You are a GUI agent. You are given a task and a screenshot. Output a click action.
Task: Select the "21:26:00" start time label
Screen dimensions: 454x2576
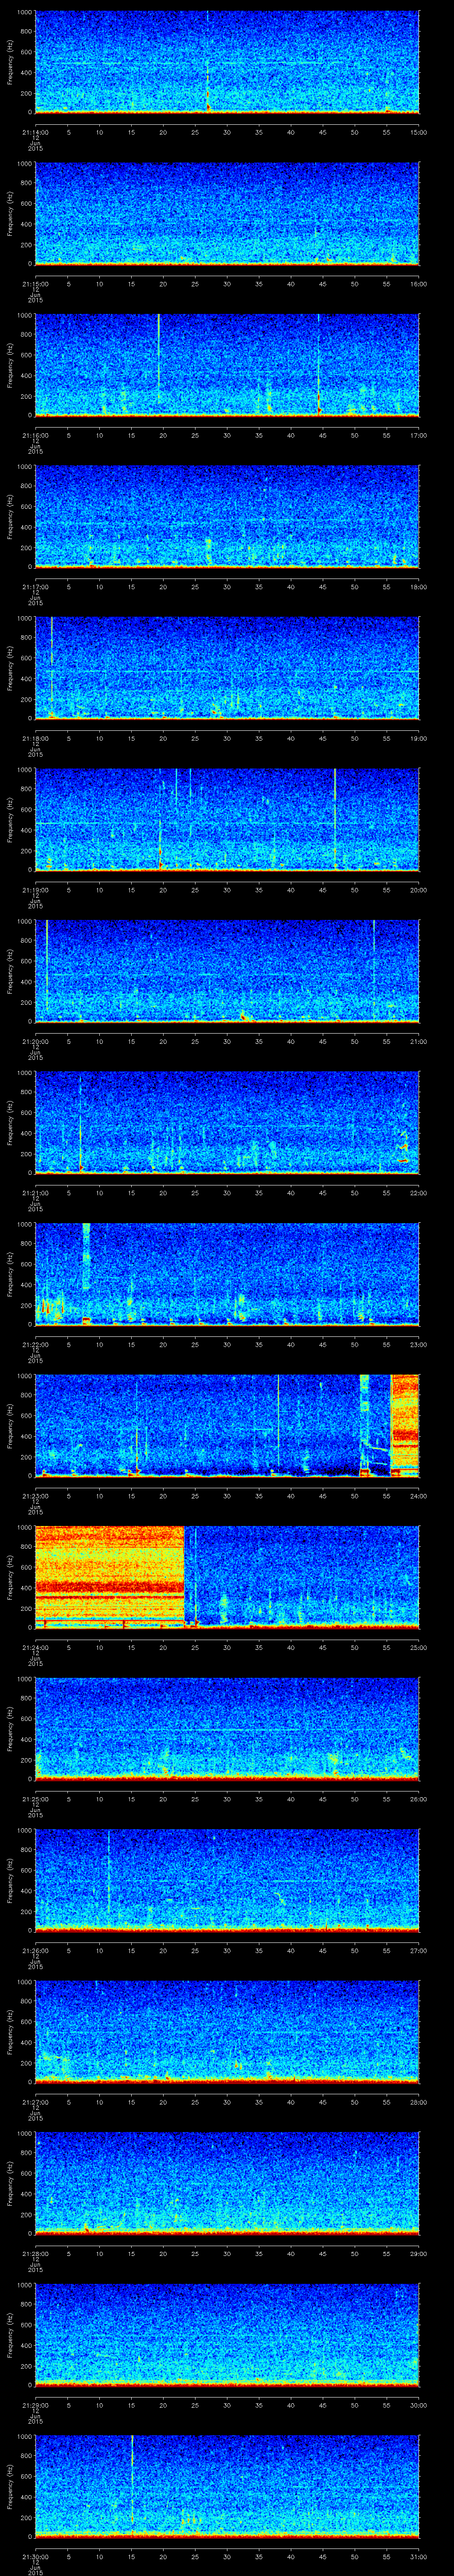tap(35, 1950)
